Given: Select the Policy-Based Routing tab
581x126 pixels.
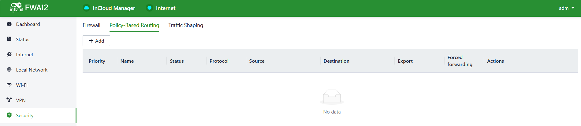Looking at the screenshot, I should point(134,25).
